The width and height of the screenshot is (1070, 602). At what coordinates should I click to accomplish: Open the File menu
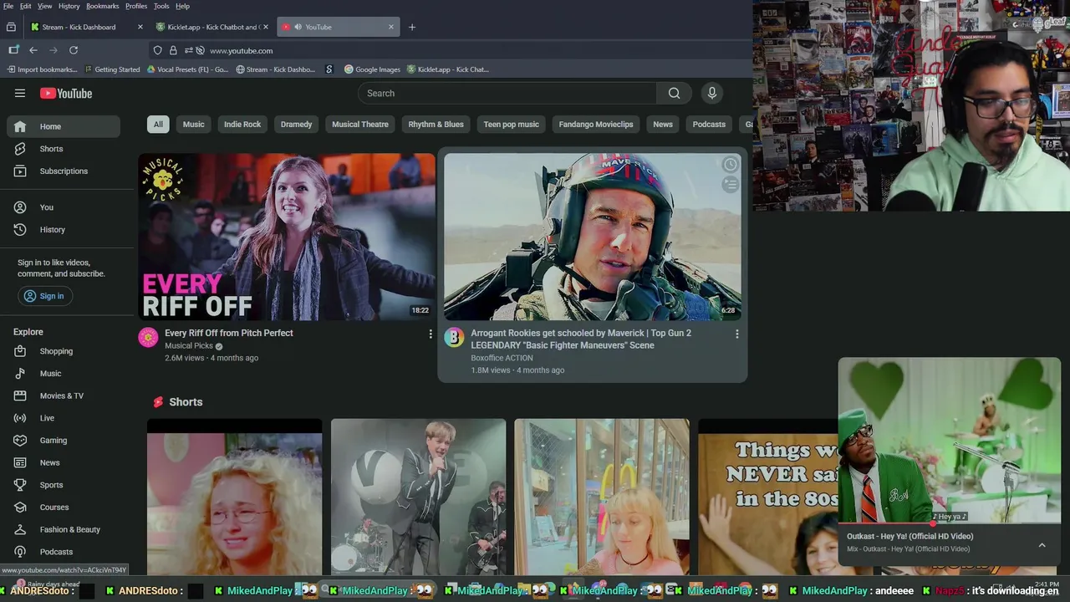pyautogui.click(x=8, y=6)
